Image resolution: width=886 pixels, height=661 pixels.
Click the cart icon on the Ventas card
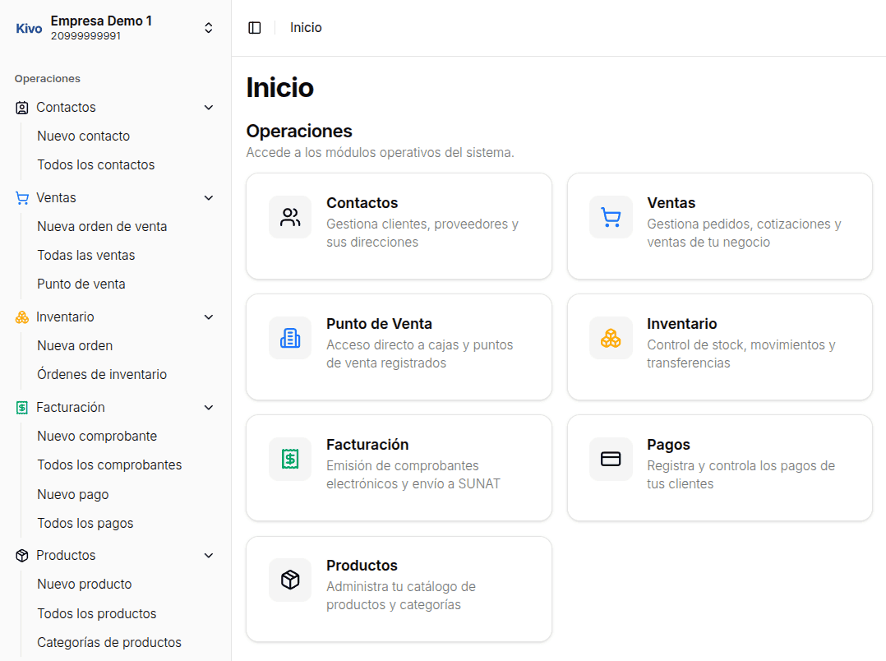611,217
